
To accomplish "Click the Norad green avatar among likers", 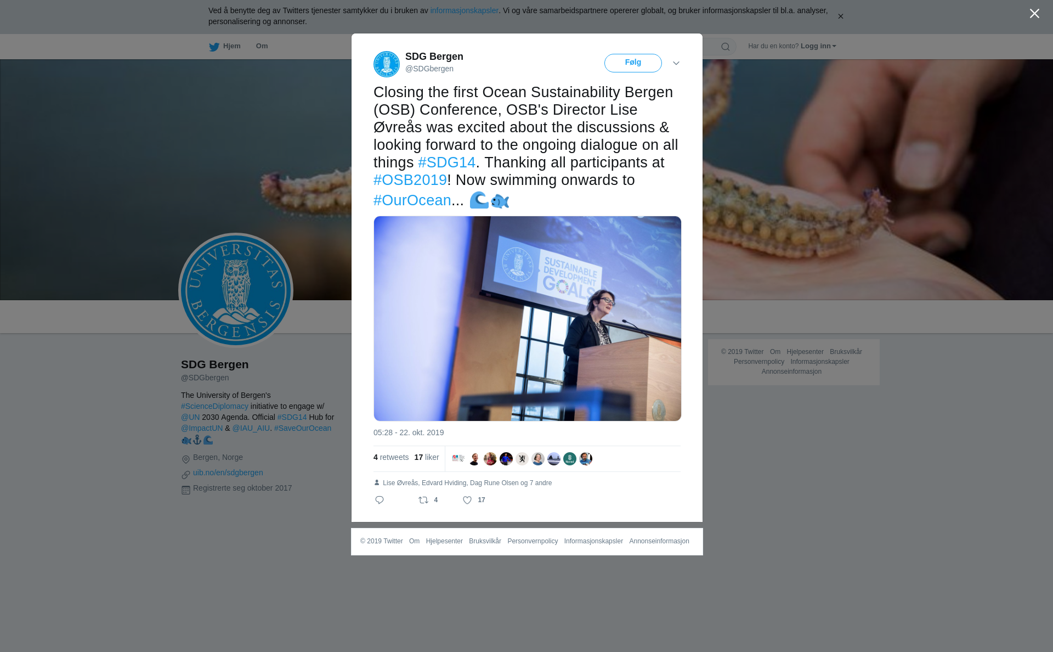I will pyautogui.click(x=570, y=459).
